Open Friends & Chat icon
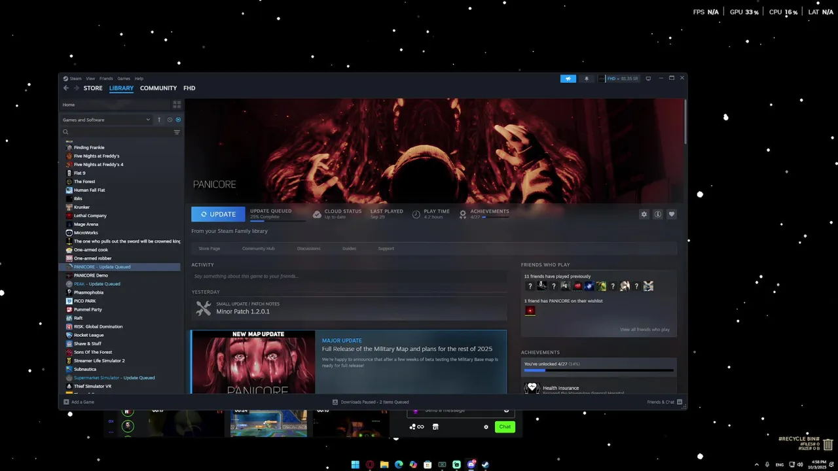The height and width of the screenshot is (471, 838). pyautogui.click(x=680, y=402)
